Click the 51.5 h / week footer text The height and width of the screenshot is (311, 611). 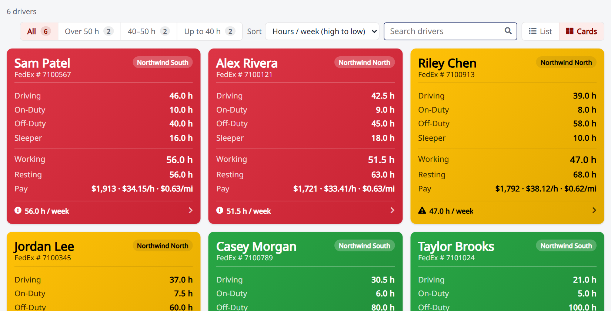click(248, 211)
